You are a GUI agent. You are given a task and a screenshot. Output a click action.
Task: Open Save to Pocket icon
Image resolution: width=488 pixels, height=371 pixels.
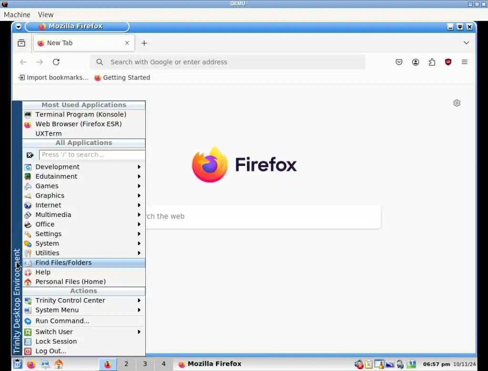[x=399, y=62]
